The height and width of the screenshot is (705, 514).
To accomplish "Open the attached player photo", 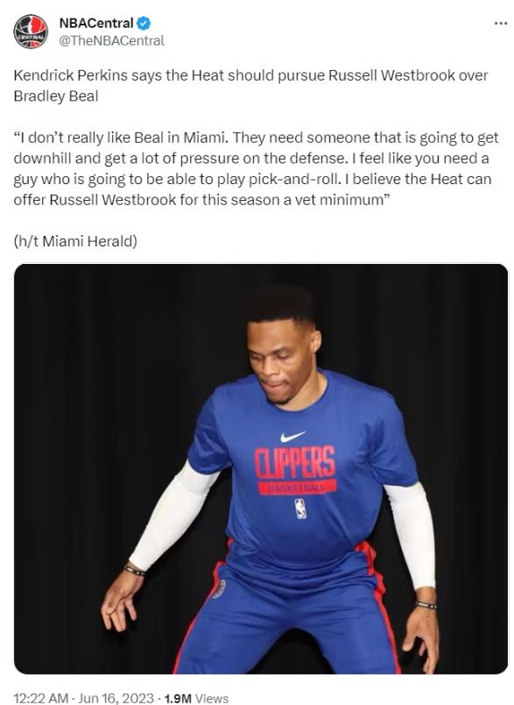I will (261, 468).
